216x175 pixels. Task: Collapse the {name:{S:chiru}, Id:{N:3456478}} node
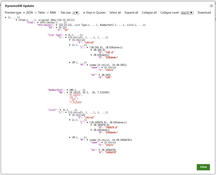click(x=87, y=140)
